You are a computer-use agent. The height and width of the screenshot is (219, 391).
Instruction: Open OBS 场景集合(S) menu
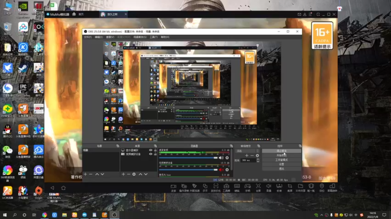[140, 37]
